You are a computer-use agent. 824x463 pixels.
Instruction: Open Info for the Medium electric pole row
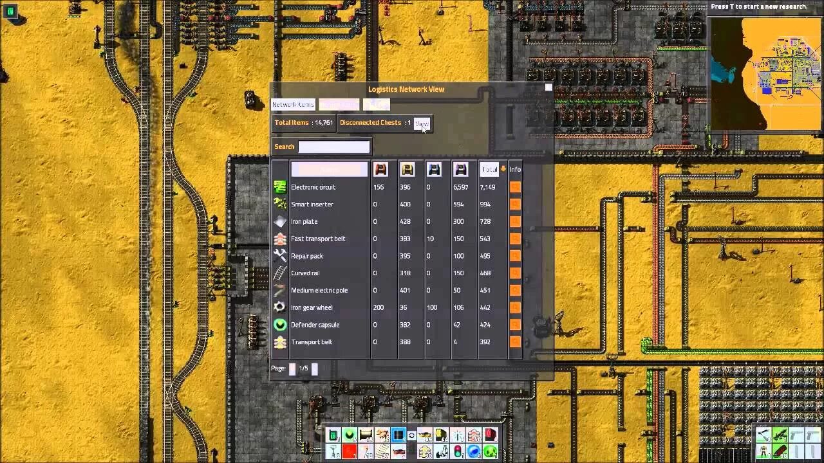pos(515,291)
